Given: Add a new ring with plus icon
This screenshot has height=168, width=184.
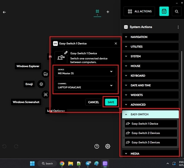Looking at the screenshot, I should coord(108,12).
